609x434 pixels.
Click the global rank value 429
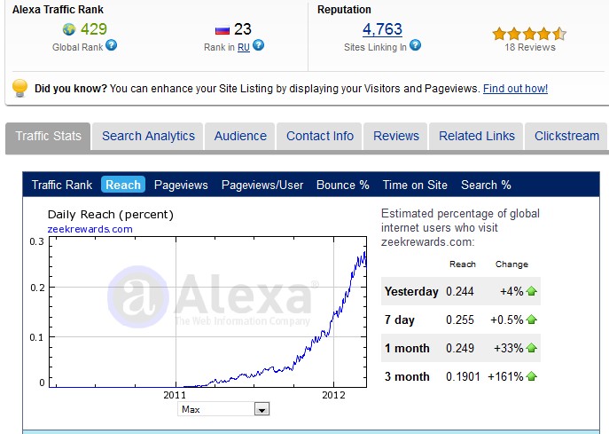point(94,29)
